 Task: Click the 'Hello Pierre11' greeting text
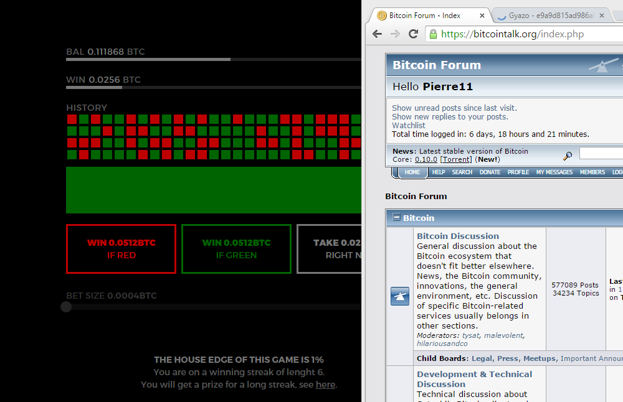433,86
